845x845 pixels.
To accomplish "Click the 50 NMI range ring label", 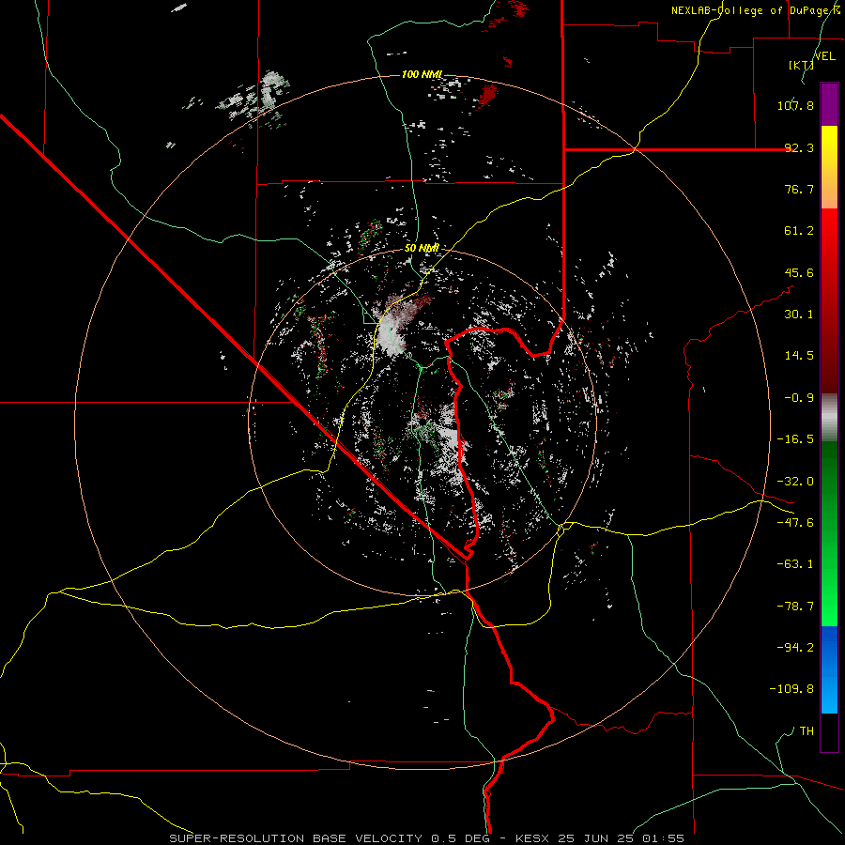I will tap(422, 249).
